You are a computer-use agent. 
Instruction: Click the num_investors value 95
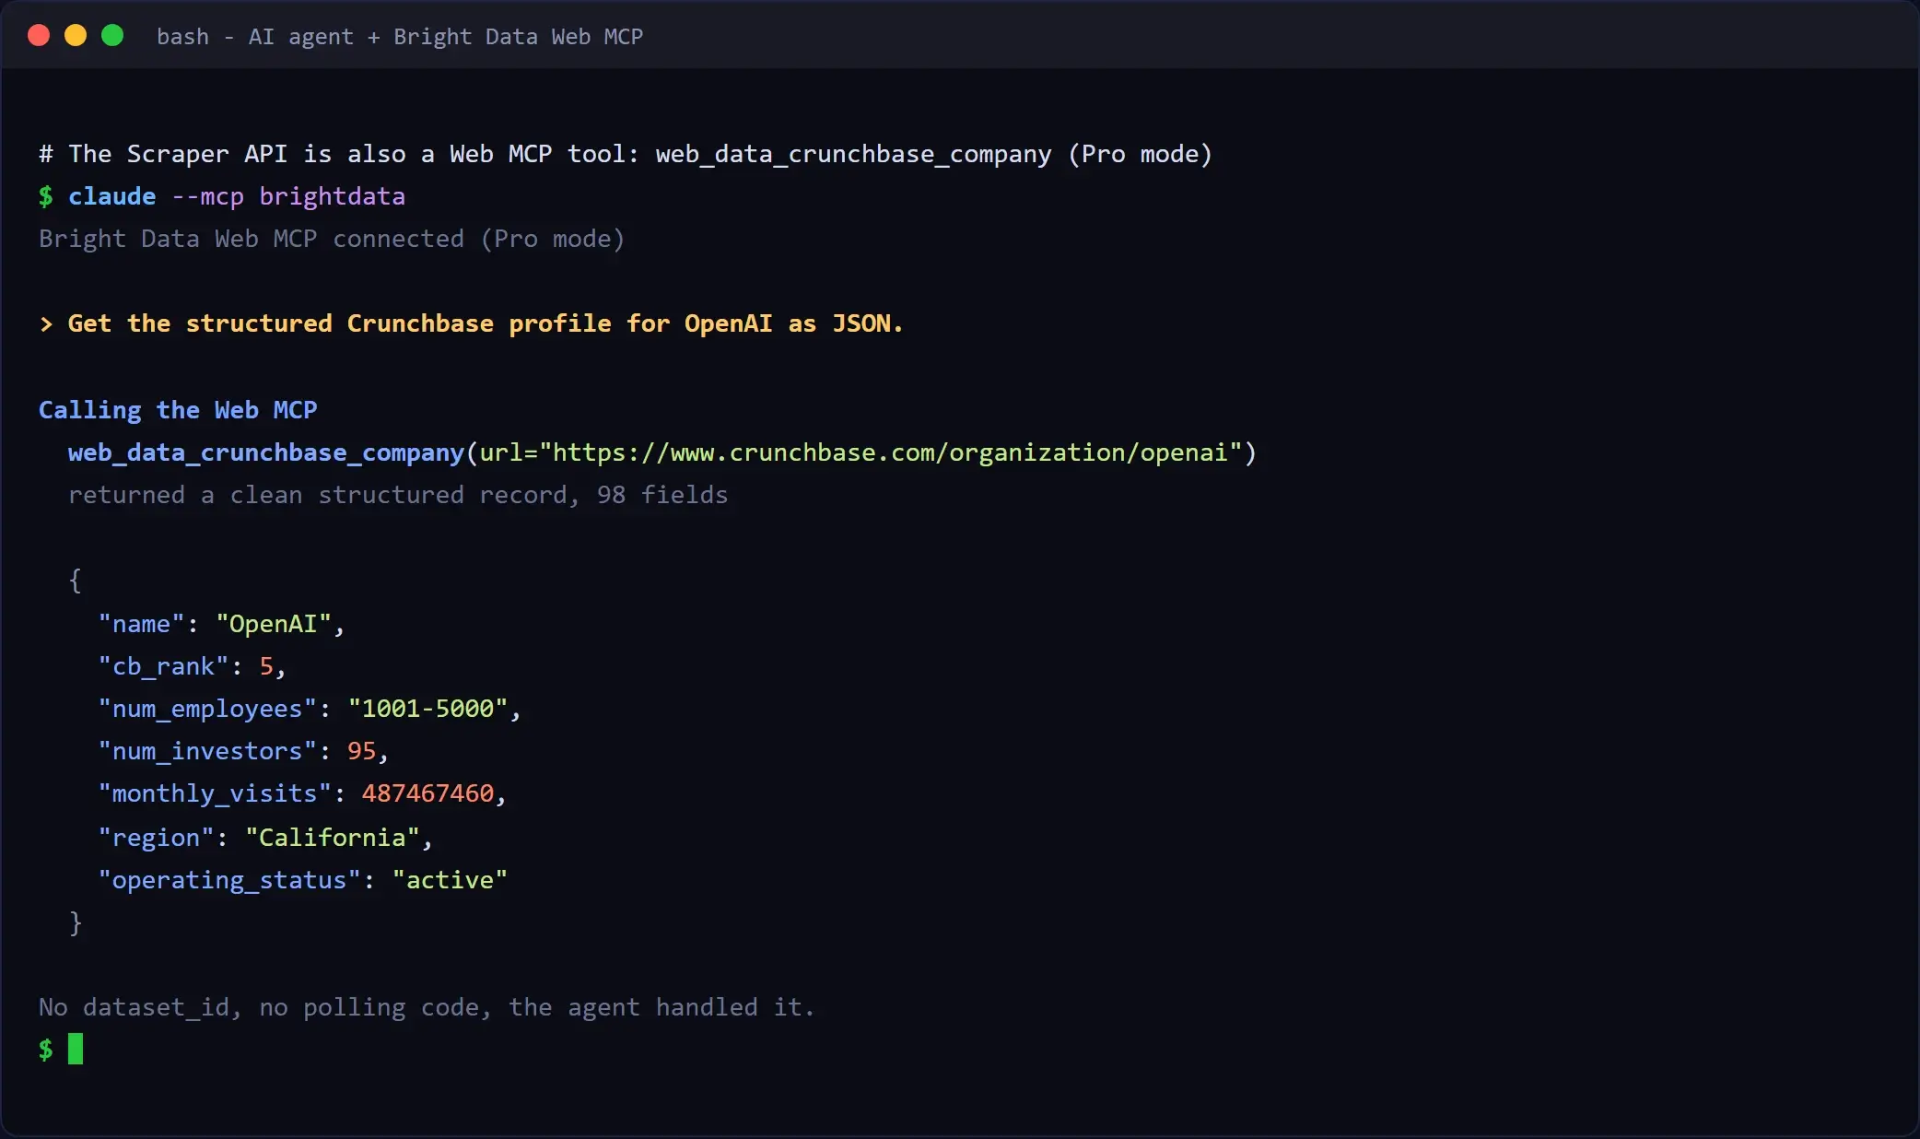[362, 751]
